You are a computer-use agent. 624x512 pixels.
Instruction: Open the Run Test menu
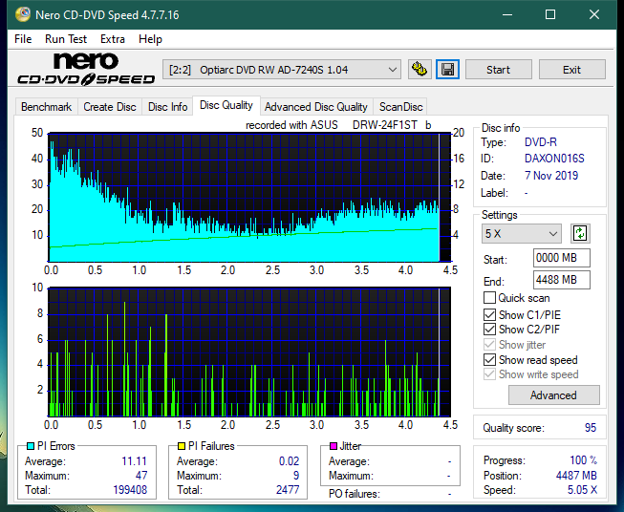click(66, 39)
